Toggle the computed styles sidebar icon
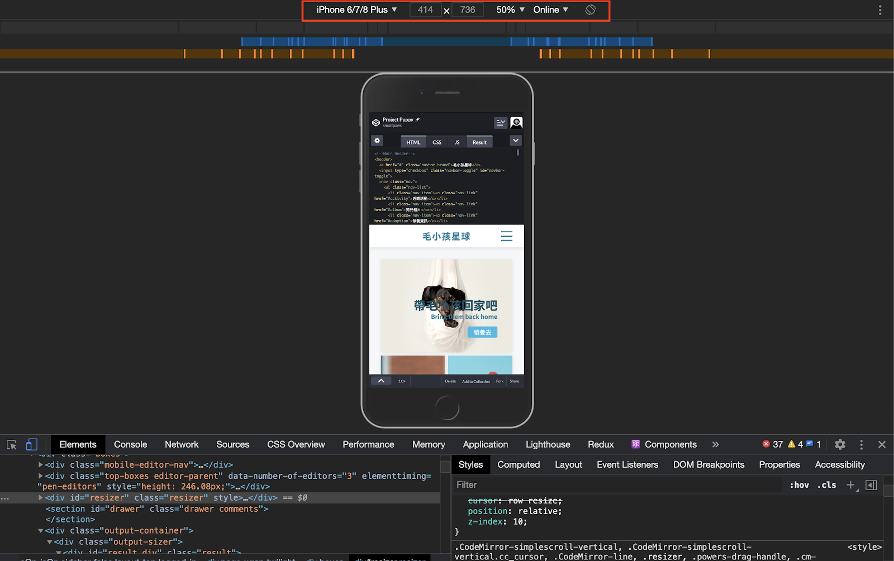The width and height of the screenshot is (894, 561). (x=871, y=485)
